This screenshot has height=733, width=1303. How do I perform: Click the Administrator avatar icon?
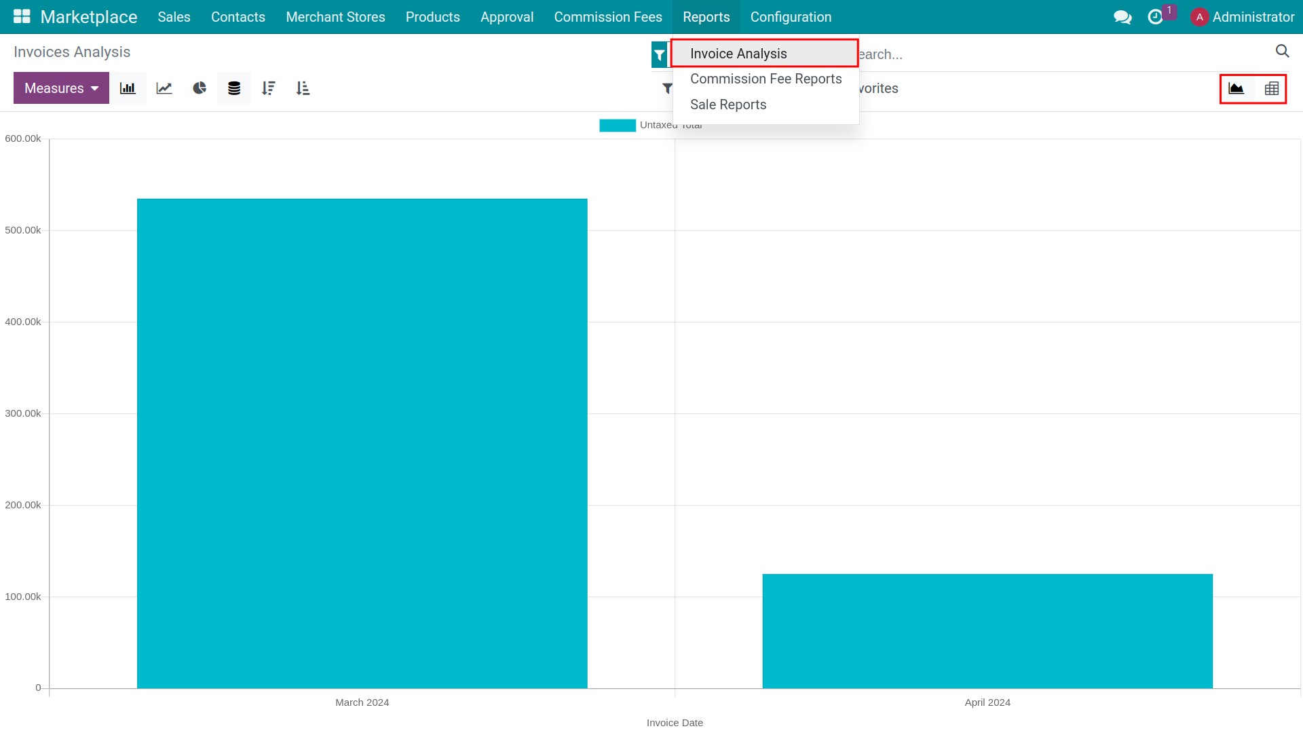pyautogui.click(x=1199, y=17)
